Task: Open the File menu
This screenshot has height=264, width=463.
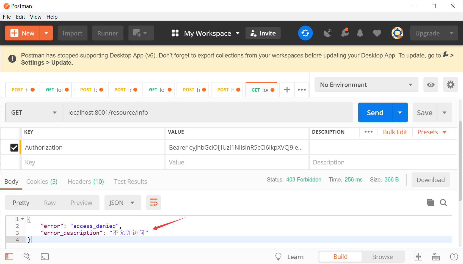Action: tap(7, 17)
